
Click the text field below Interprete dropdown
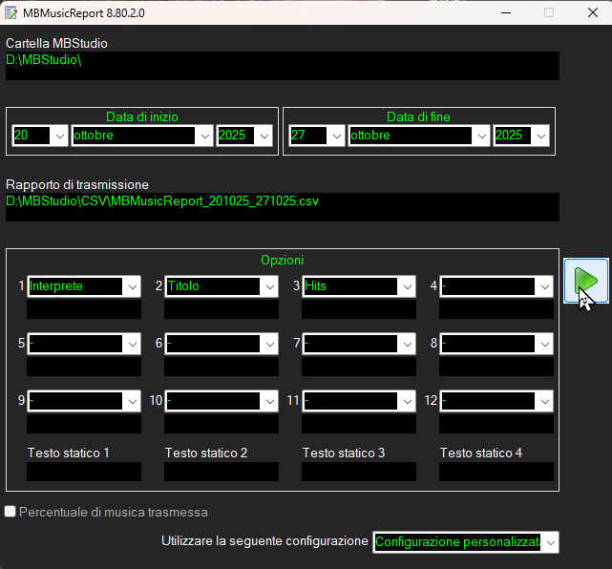(x=84, y=309)
